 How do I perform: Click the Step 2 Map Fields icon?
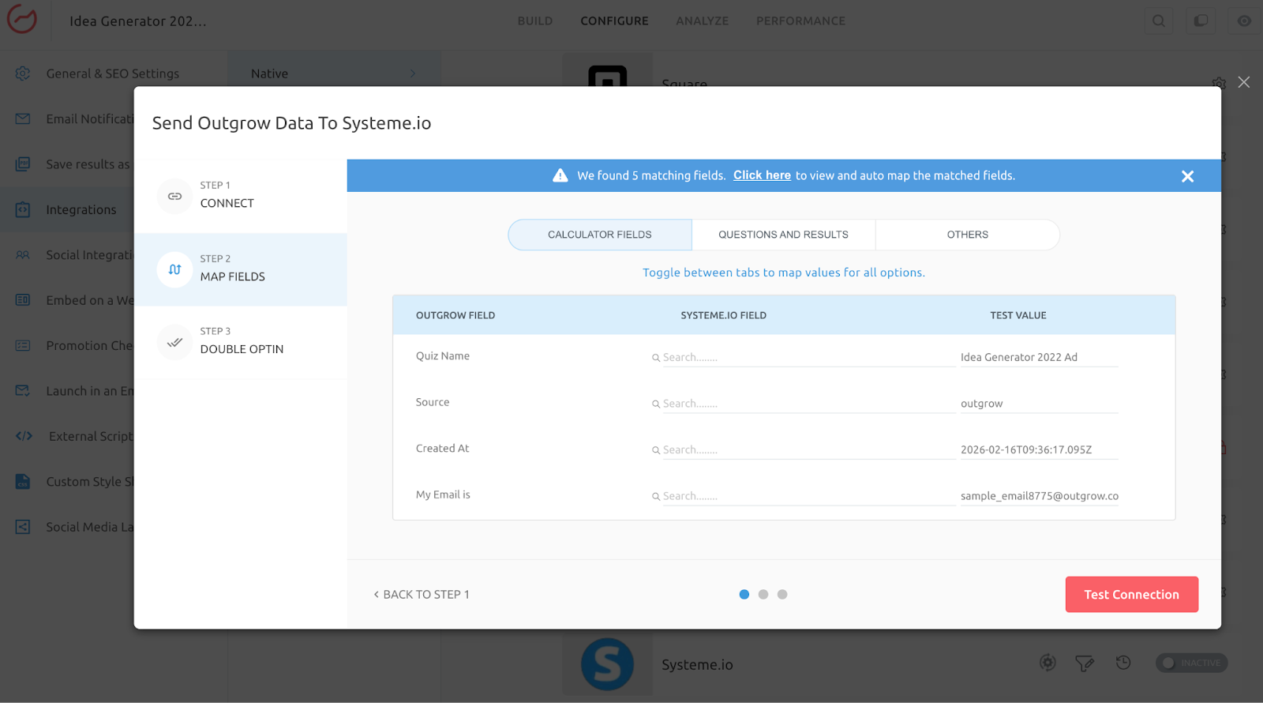click(x=174, y=269)
